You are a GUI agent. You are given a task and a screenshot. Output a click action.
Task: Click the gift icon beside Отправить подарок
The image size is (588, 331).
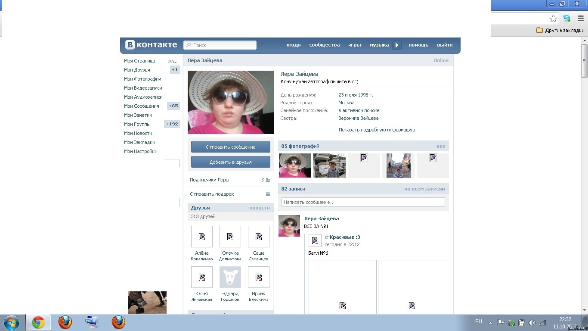tap(268, 194)
